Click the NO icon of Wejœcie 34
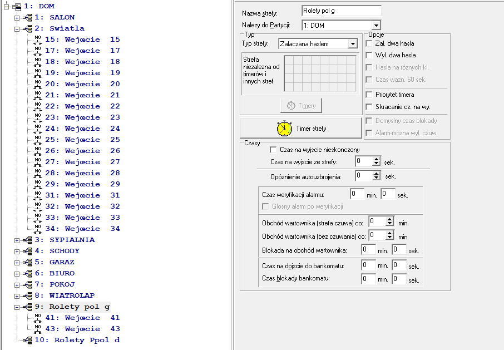504x350 pixels. (38, 229)
